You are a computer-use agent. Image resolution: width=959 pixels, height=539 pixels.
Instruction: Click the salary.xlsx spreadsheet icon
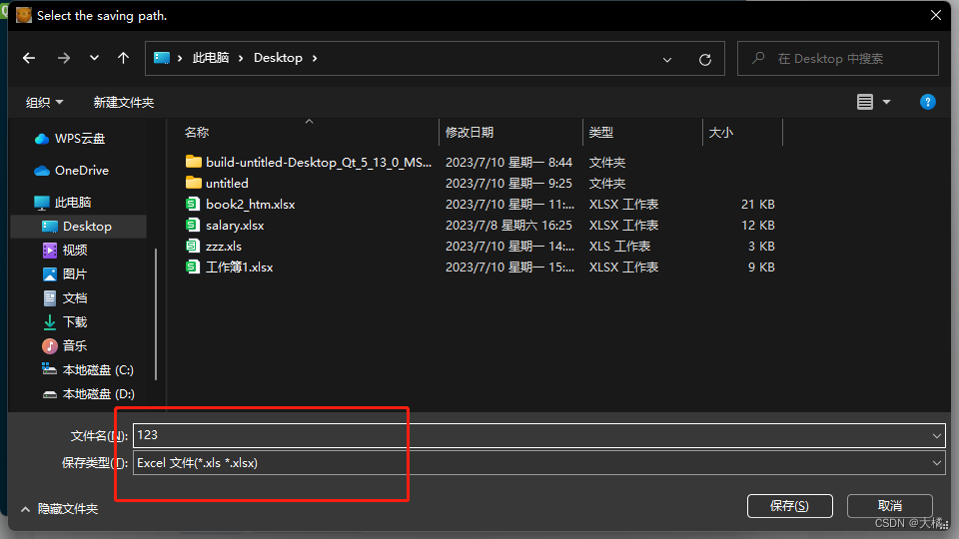(193, 225)
